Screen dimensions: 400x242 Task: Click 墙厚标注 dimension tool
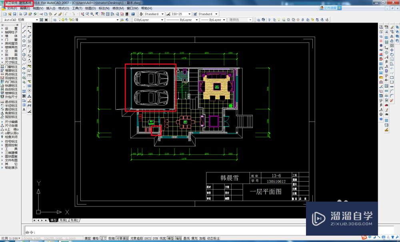9,71
